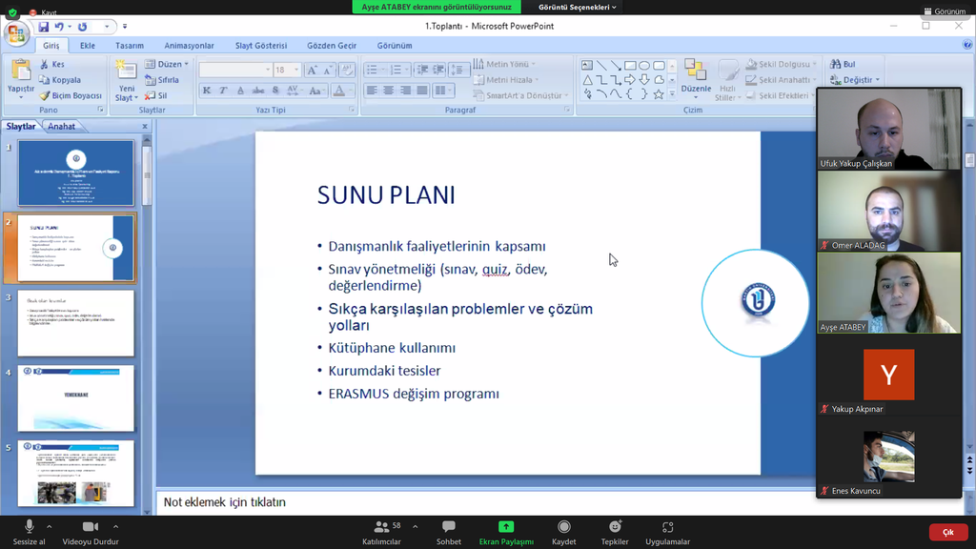Align paragraph text to the left
The width and height of the screenshot is (976, 549).
coord(372,91)
